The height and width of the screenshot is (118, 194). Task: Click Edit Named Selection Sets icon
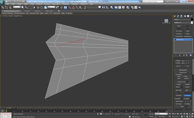[x=85, y=7]
